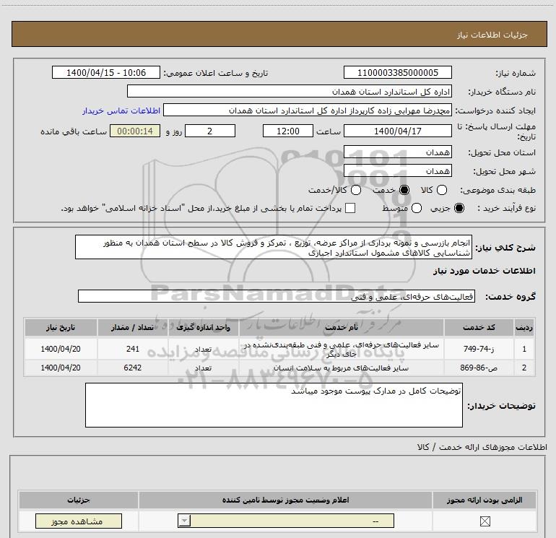Click the واحد اندازه گیری column header
Screen dimensions: 556x538
pyautogui.click(x=203, y=327)
